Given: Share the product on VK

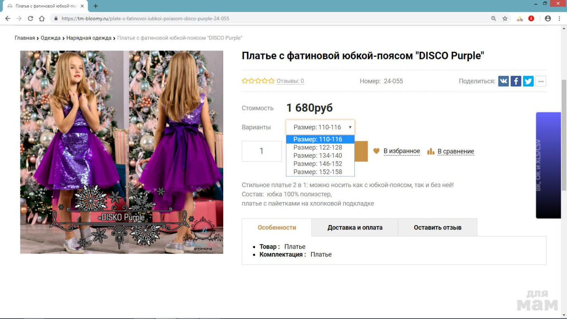Looking at the screenshot, I should pyautogui.click(x=503, y=81).
